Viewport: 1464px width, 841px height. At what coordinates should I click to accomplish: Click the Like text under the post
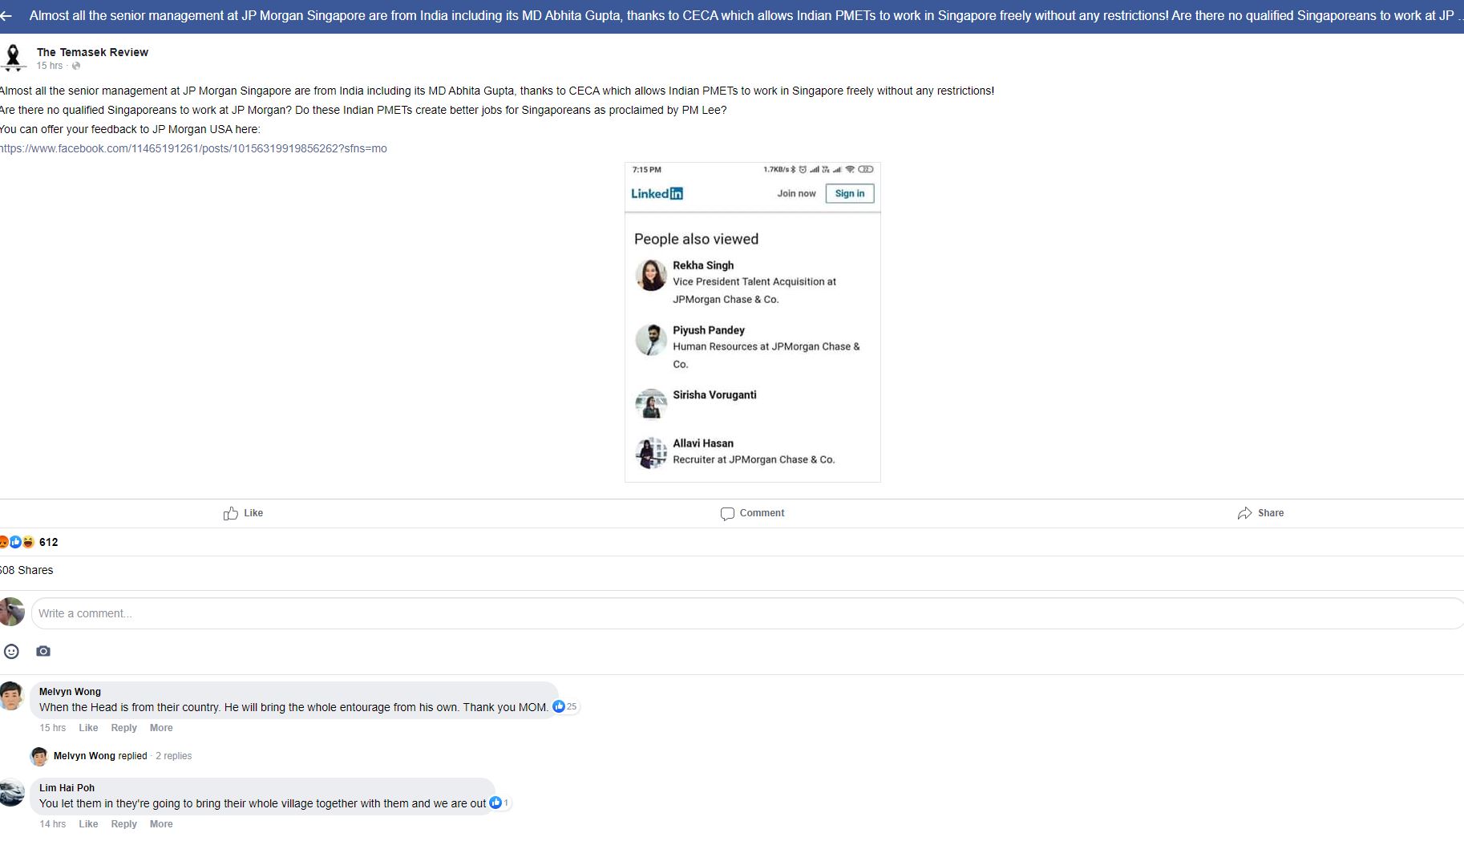[253, 513]
